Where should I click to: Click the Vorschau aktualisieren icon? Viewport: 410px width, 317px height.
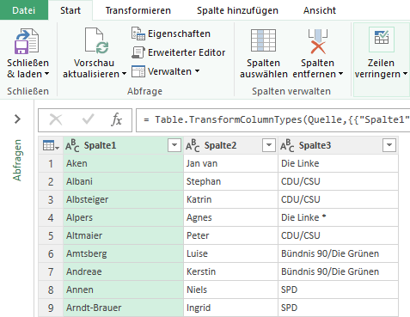(97, 40)
